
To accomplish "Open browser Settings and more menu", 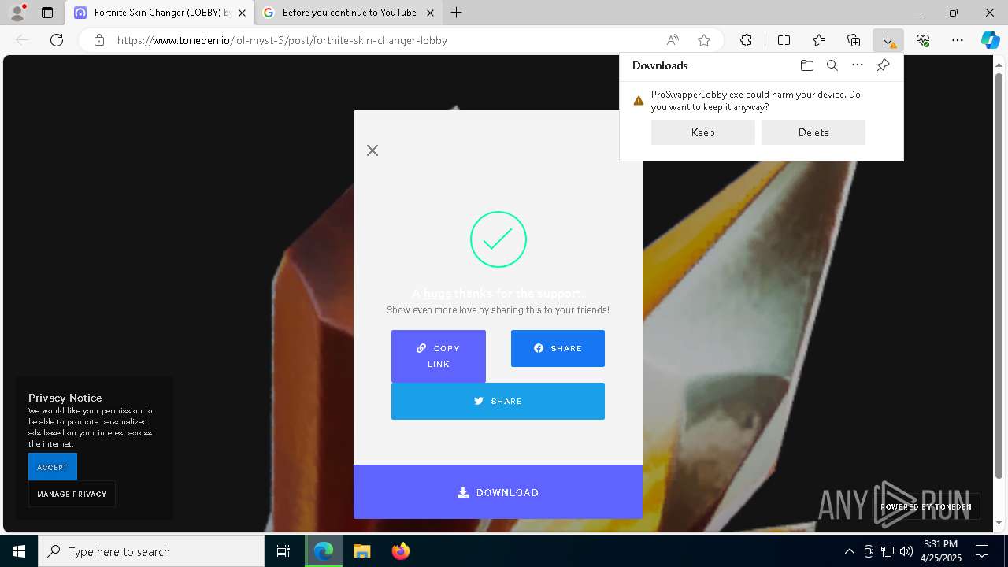I will click(x=957, y=40).
